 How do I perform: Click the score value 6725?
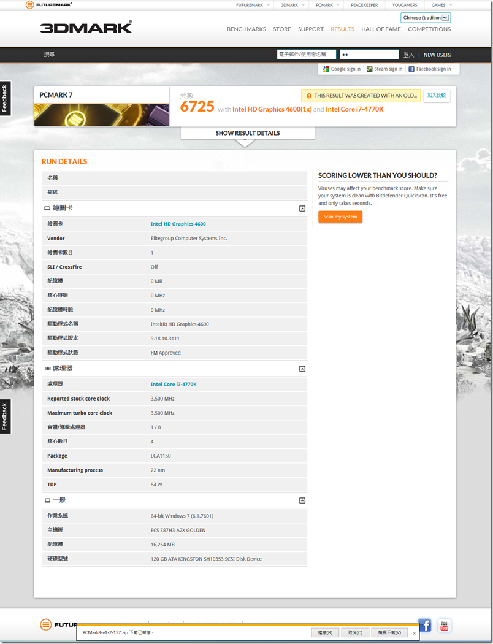[197, 107]
